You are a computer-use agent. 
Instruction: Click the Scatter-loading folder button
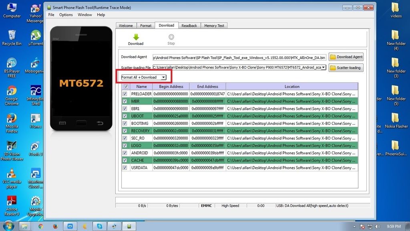pyautogui.click(x=346, y=68)
